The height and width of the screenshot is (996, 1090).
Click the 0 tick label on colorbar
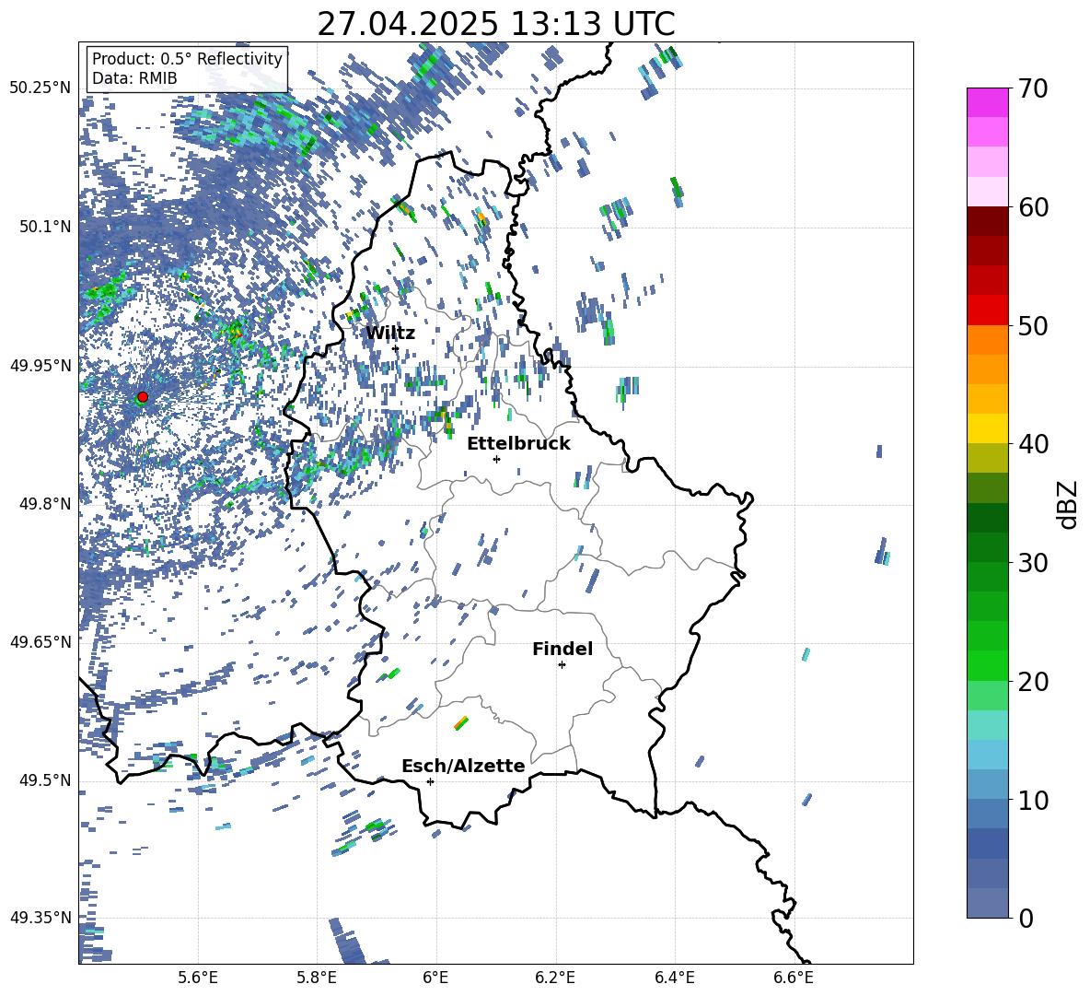(1026, 919)
